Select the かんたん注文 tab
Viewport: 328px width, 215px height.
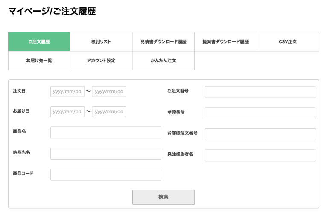point(164,61)
